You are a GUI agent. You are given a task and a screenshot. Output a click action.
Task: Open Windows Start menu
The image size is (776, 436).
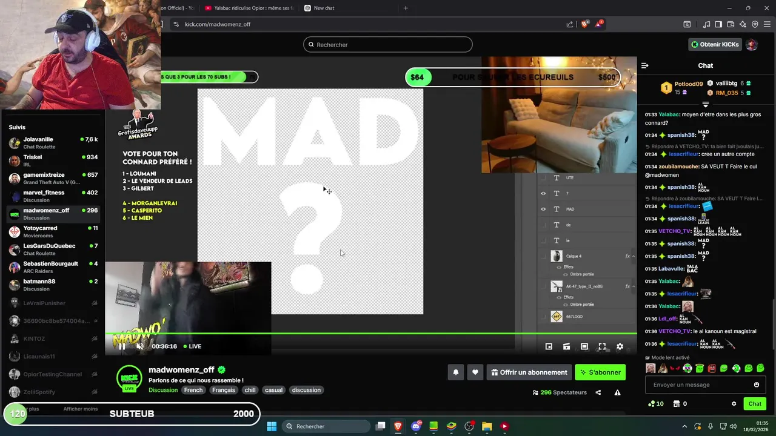pos(272,426)
